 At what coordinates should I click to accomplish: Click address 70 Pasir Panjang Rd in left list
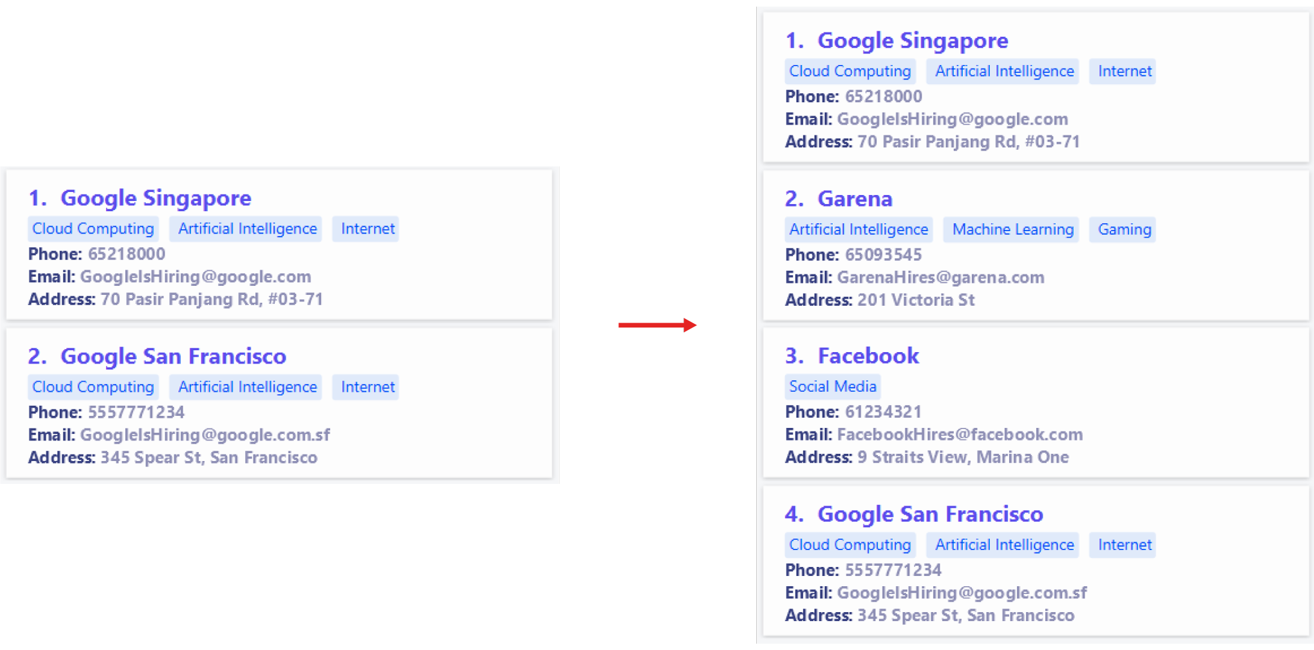[212, 299]
